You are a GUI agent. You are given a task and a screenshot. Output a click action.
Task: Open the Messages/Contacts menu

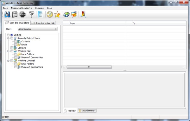click(21, 8)
